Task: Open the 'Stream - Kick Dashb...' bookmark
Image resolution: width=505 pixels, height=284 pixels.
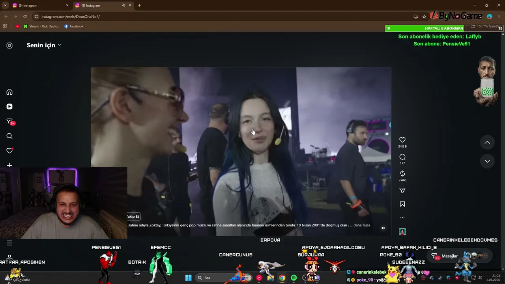Action: click(42, 26)
